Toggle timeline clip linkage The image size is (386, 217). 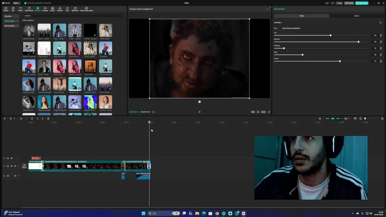[x=338, y=118]
